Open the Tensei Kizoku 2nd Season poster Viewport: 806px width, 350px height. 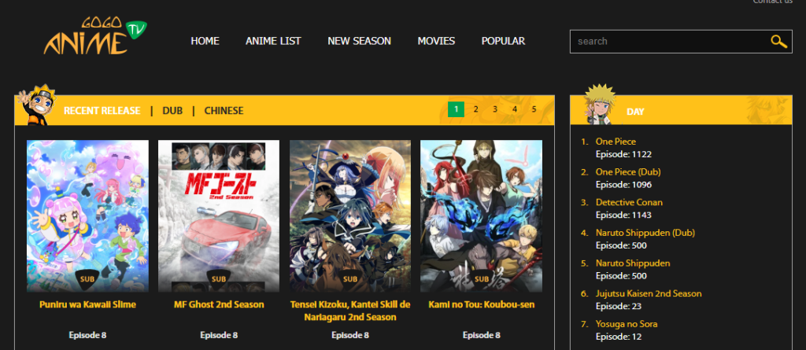(x=350, y=216)
